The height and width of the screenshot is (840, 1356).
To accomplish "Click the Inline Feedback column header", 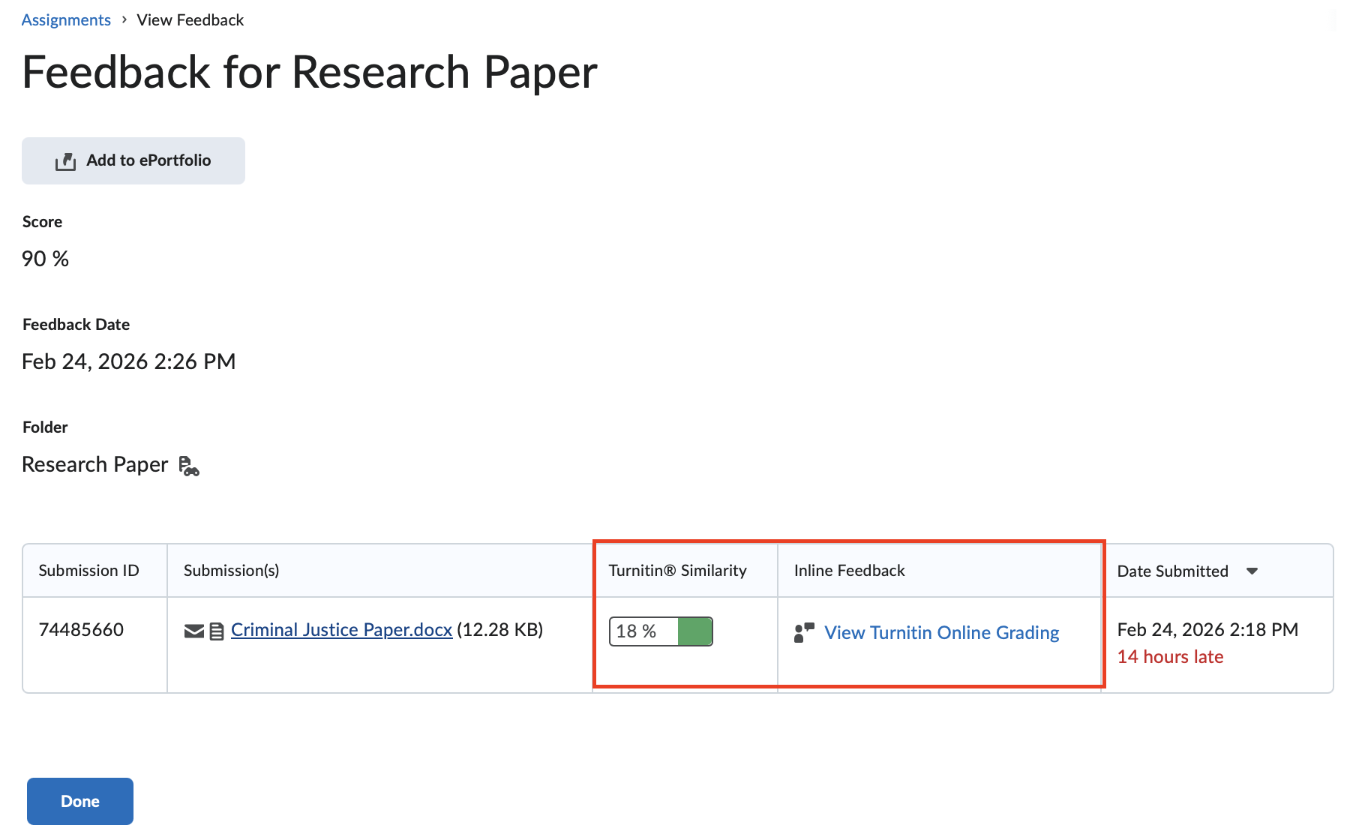I will pos(849,571).
